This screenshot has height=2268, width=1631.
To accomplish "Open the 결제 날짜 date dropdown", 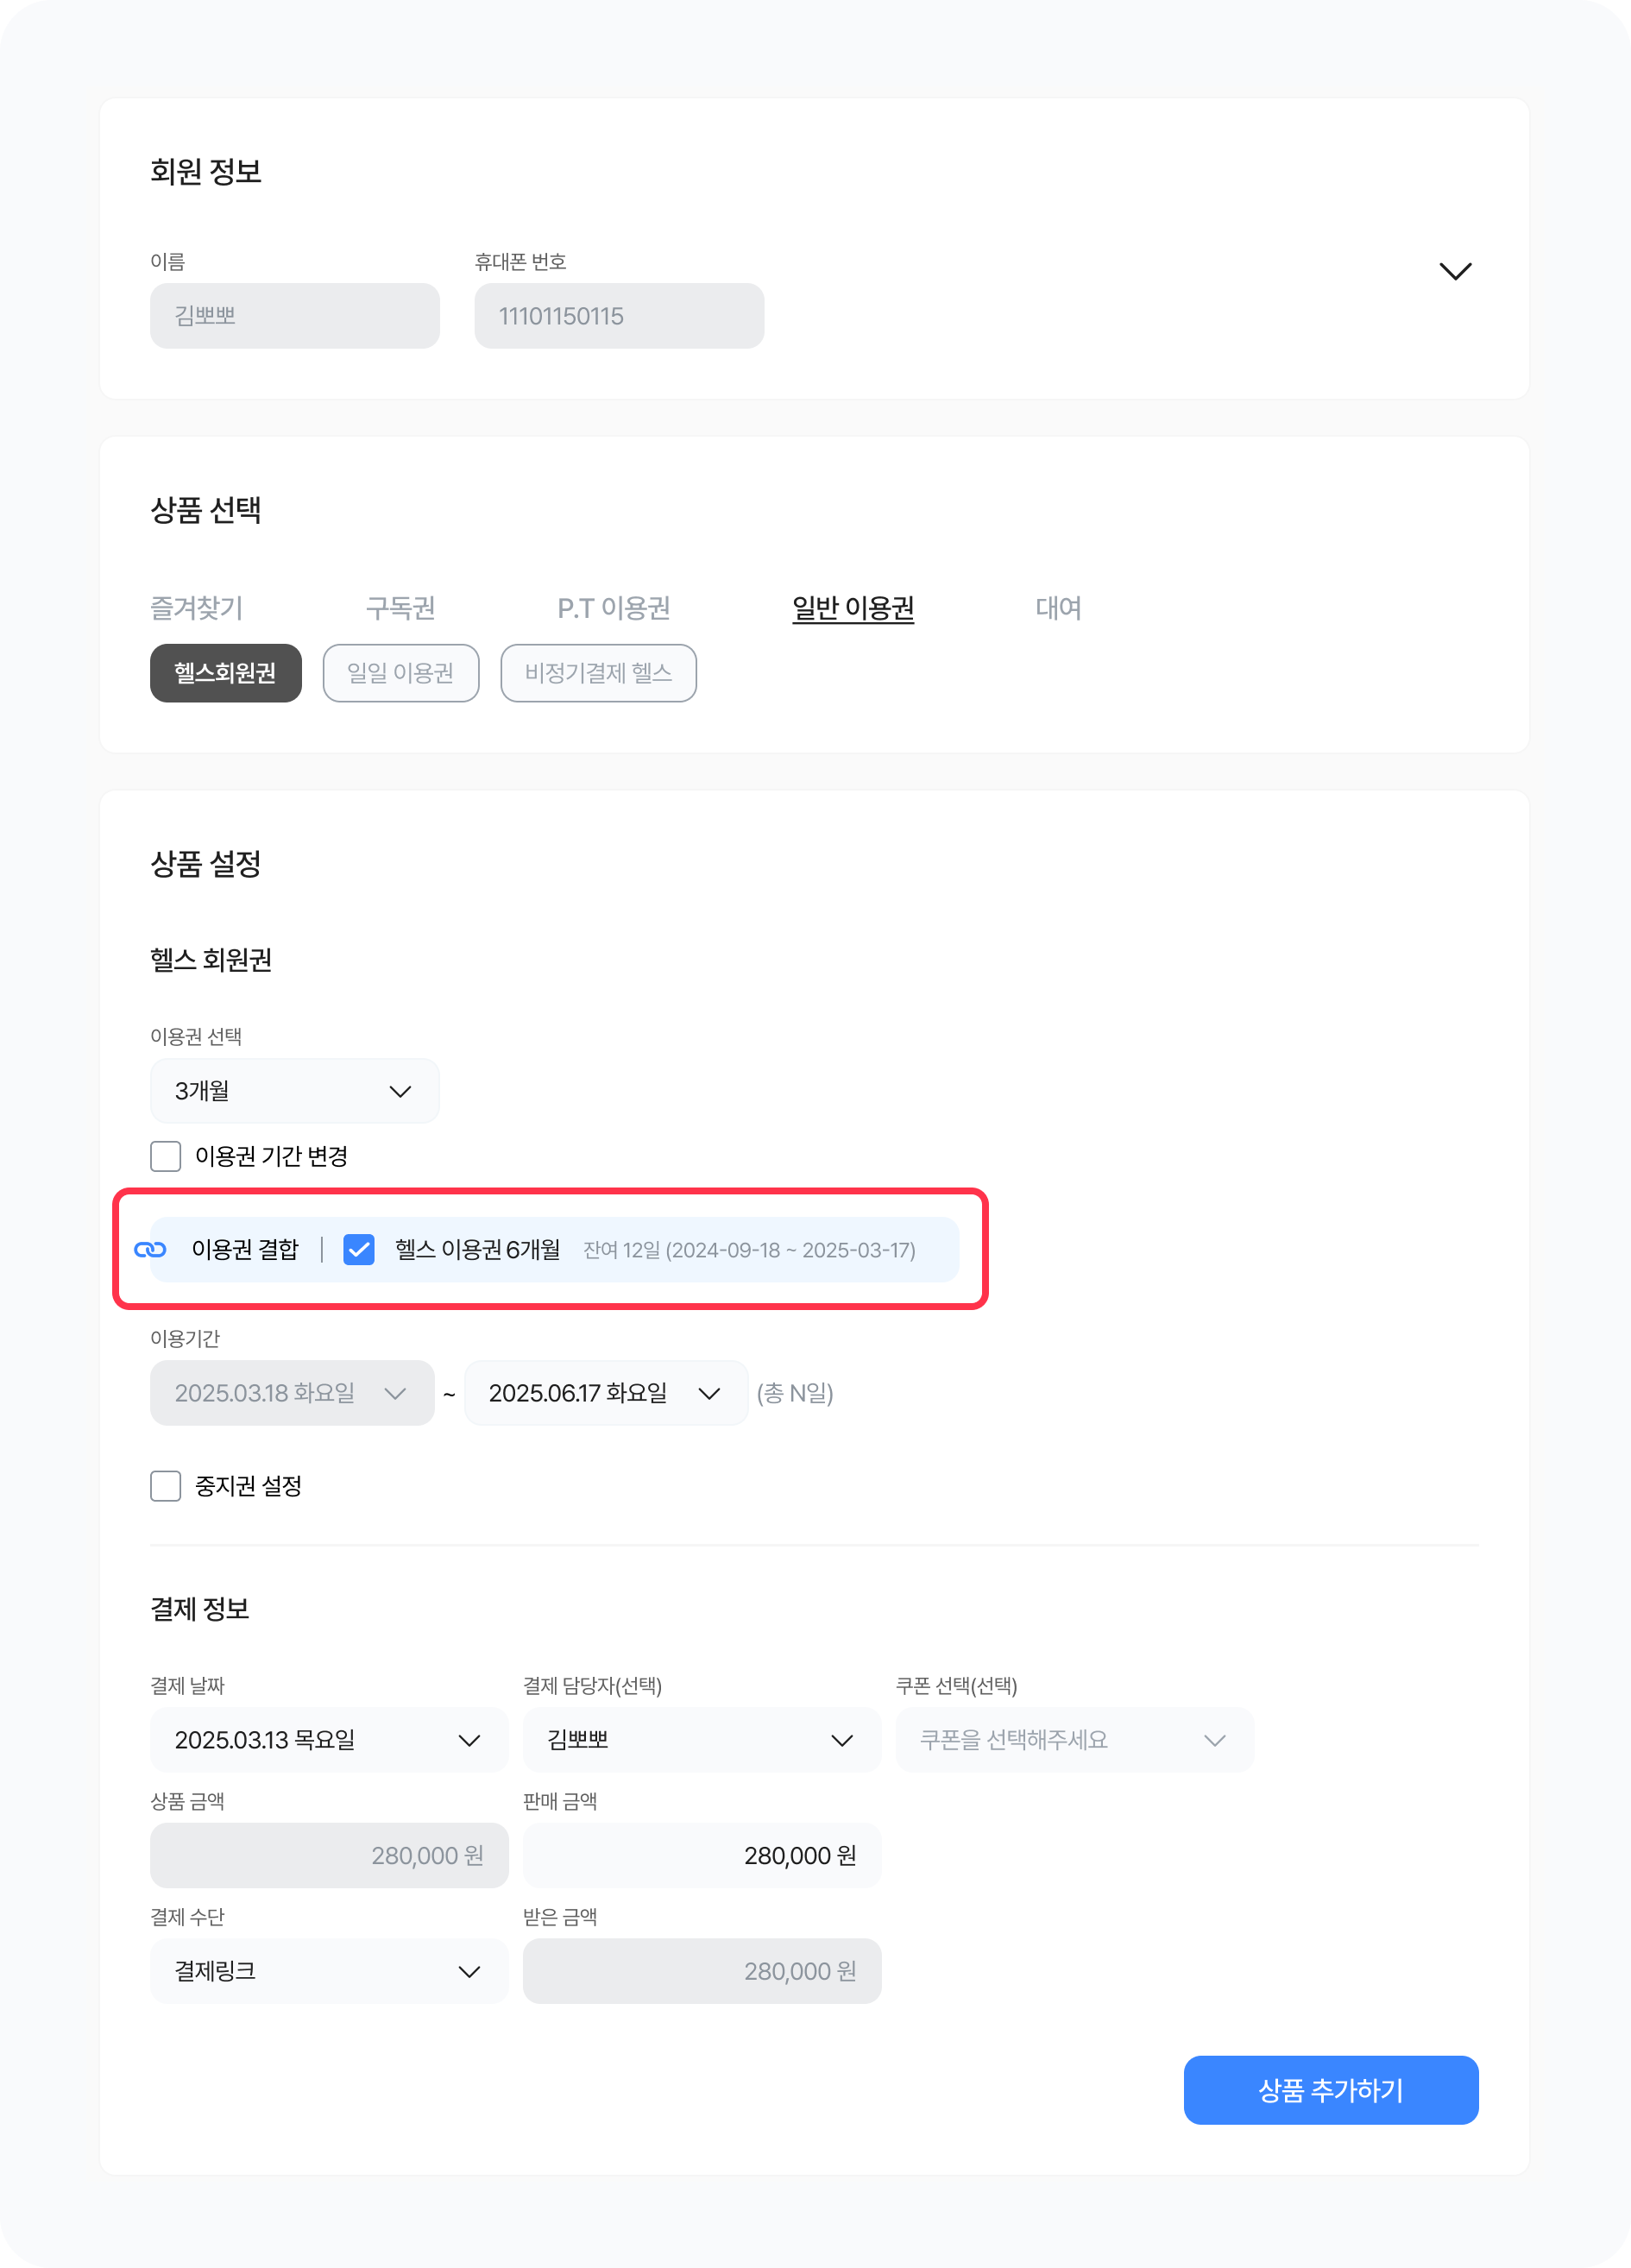I will [x=328, y=1740].
